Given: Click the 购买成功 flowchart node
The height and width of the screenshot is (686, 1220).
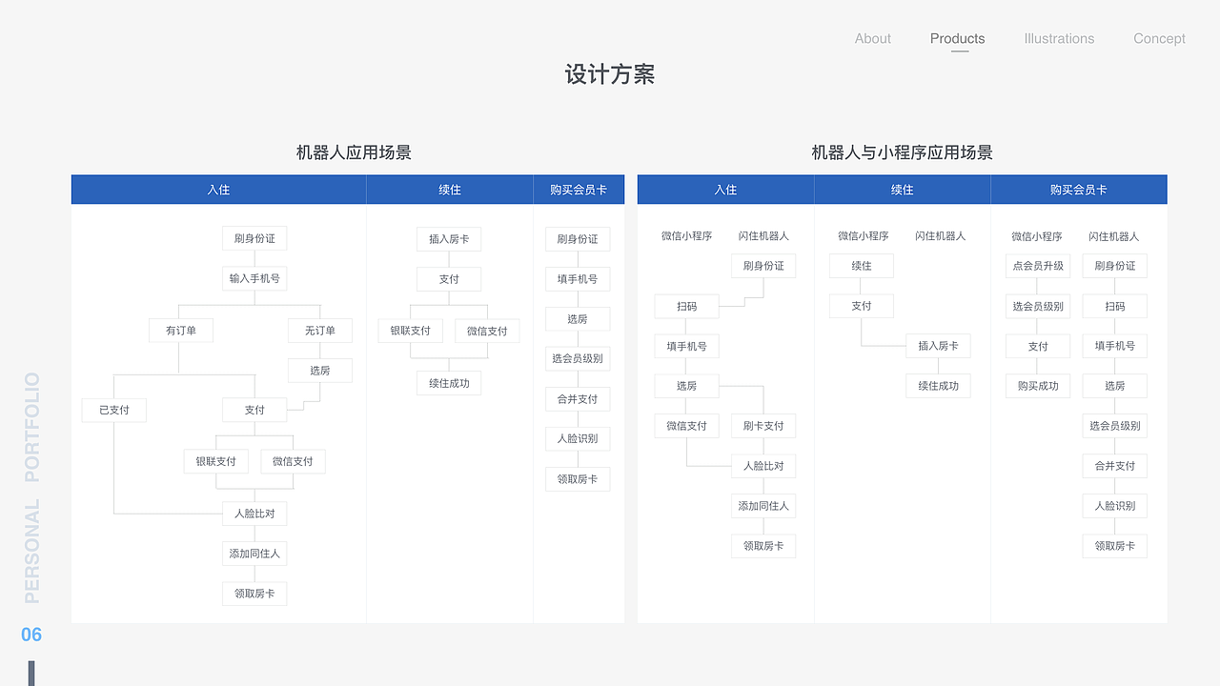Looking at the screenshot, I should tap(1038, 386).
